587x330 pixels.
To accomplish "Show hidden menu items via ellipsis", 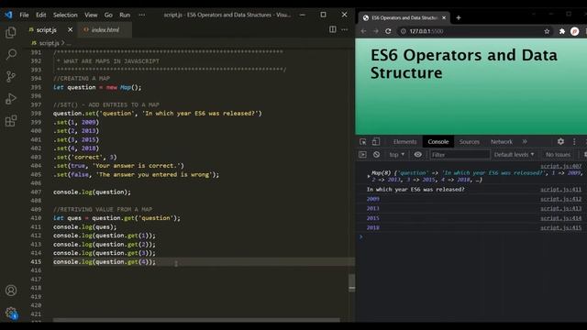I will (x=141, y=15).
